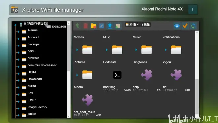Open the three-dot menu button

[193, 10]
